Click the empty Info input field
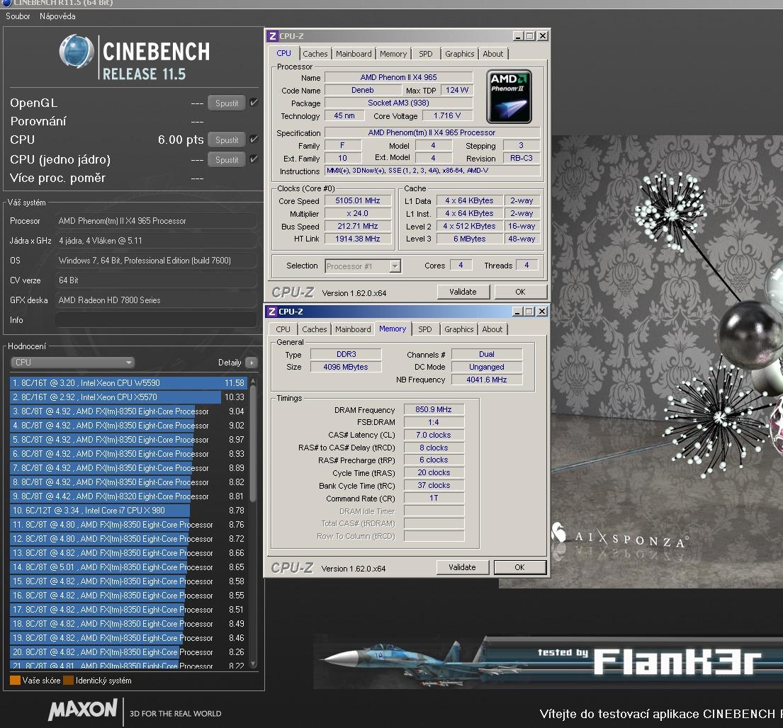Image resolution: width=783 pixels, height=728 pixels. (157, 320)
